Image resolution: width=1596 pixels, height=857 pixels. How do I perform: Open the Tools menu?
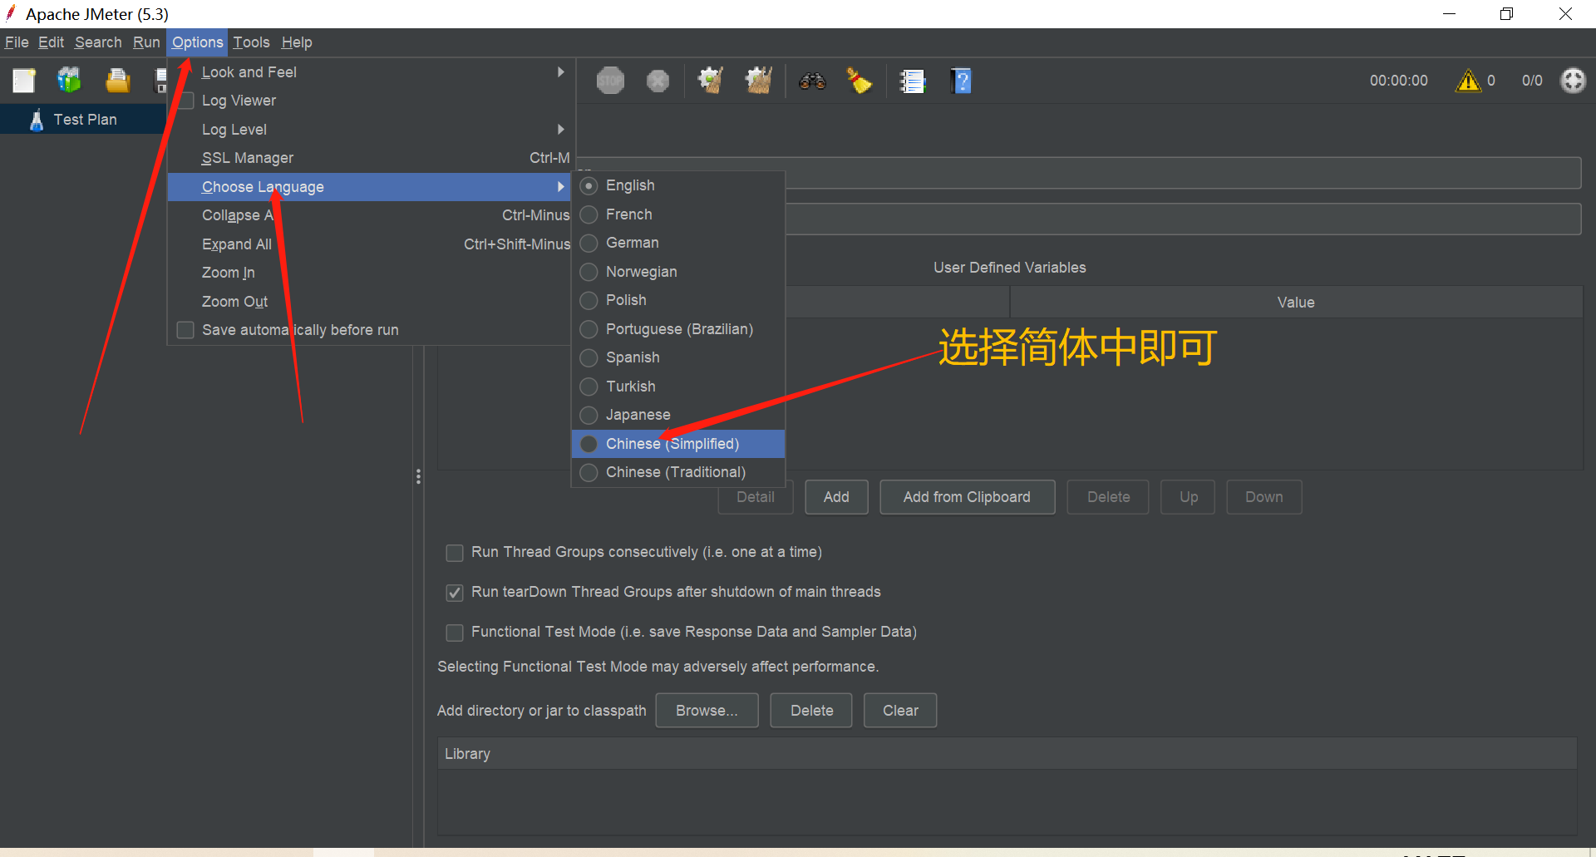pos(251,42)
